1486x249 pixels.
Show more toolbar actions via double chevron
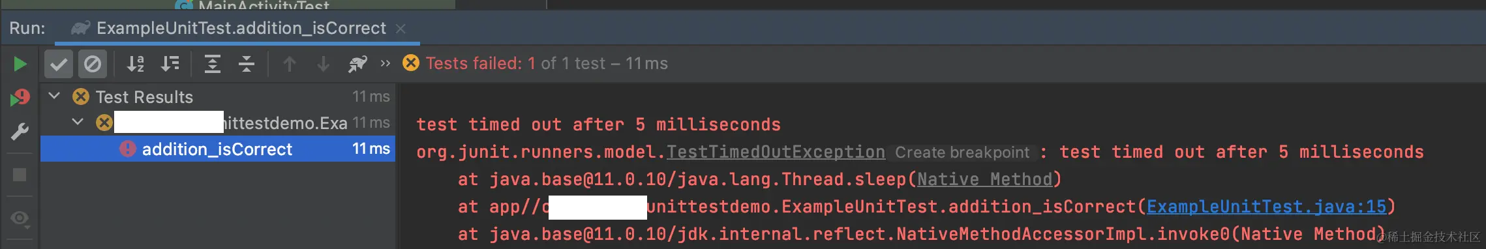(x=386, y=63)
